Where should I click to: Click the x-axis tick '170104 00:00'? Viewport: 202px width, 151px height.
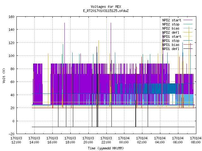(x=124, y=140)
